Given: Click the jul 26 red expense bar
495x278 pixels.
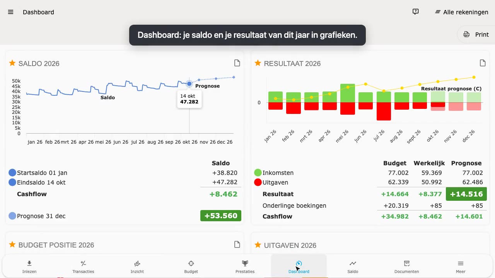Looking at the screenshot, I should pos(384,111).
